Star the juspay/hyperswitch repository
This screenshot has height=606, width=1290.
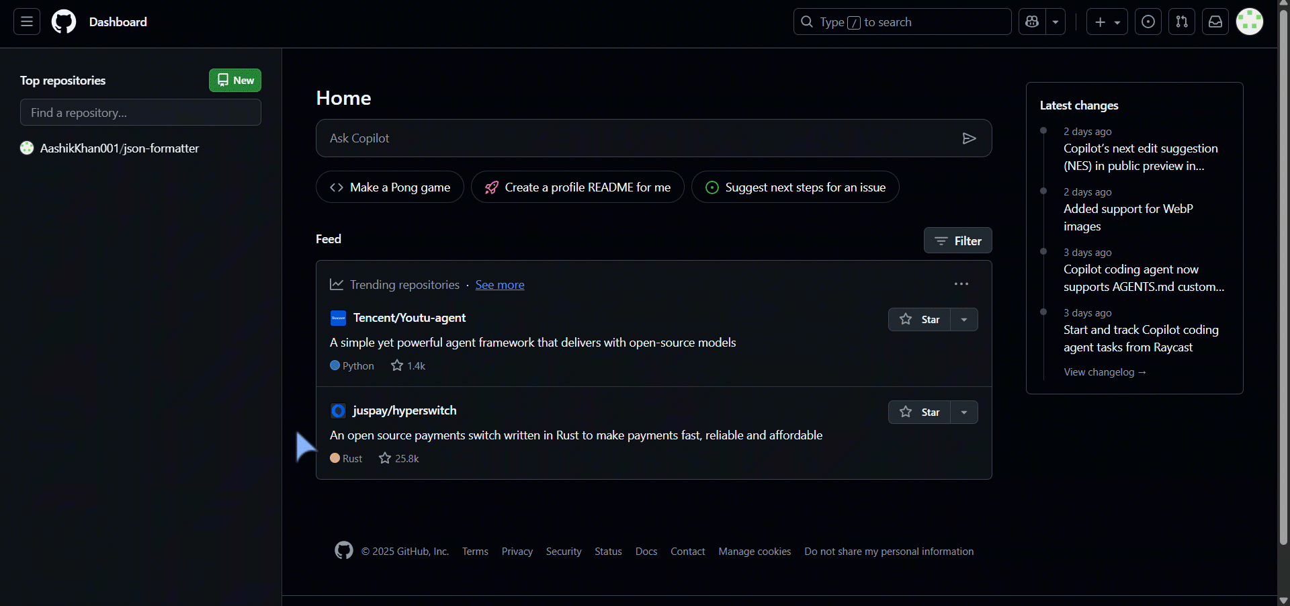click(920, 412)
